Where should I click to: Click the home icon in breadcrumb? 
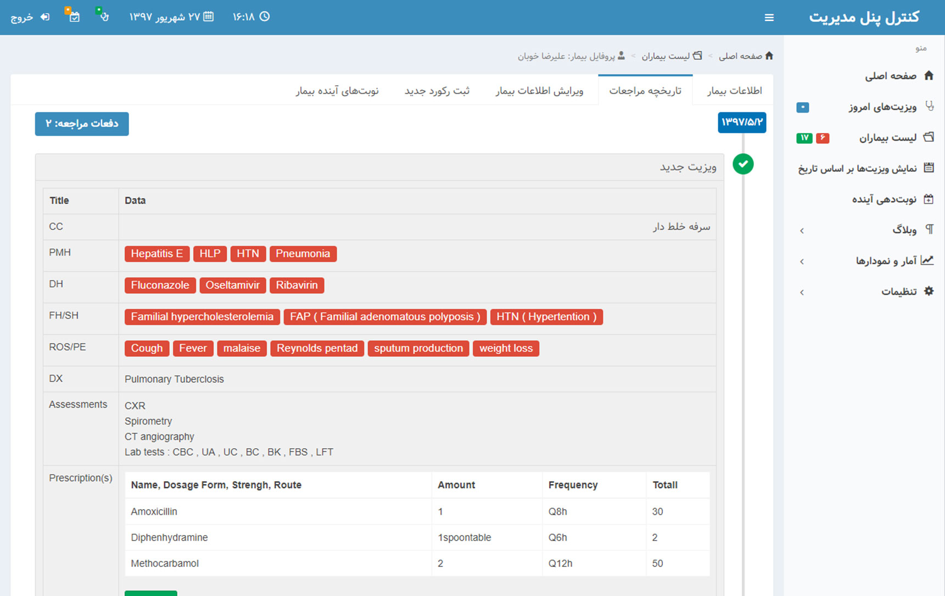[769, 55]
